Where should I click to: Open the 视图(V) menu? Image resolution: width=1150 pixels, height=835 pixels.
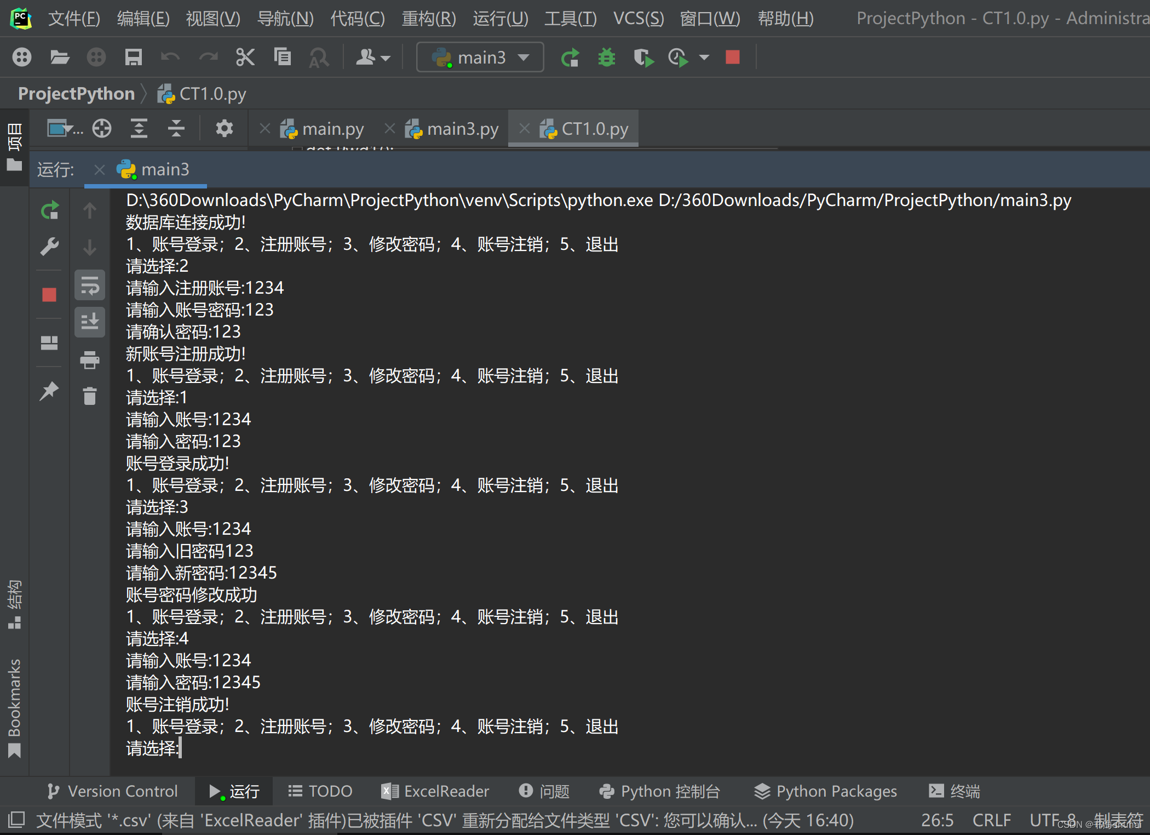point(213,19)
